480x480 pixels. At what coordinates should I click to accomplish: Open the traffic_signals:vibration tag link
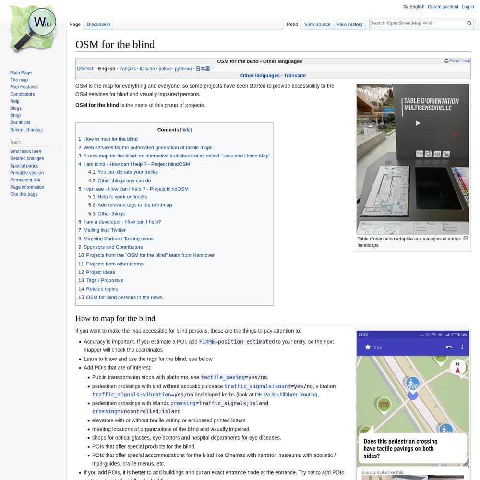coord(132,395)
